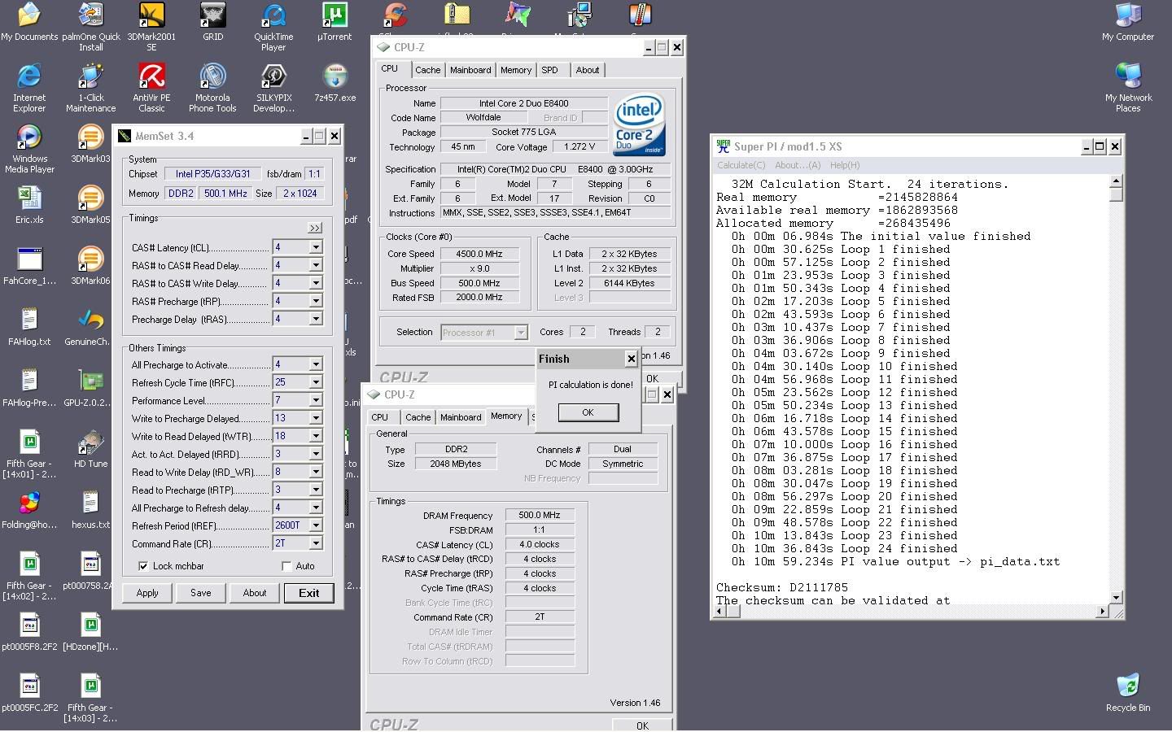Open the Calculate(C) menu in Super PI
This screenshot has height=732, width=1172.
pyautogui.click(x=741, y=165)
